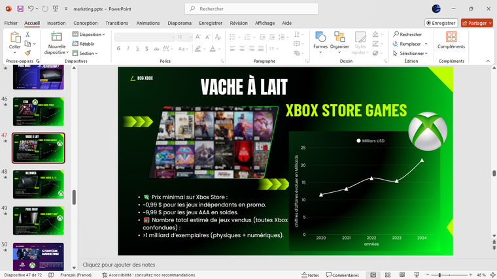Apply the font color
Screen dimensions: 497x279
coord(213,49)
